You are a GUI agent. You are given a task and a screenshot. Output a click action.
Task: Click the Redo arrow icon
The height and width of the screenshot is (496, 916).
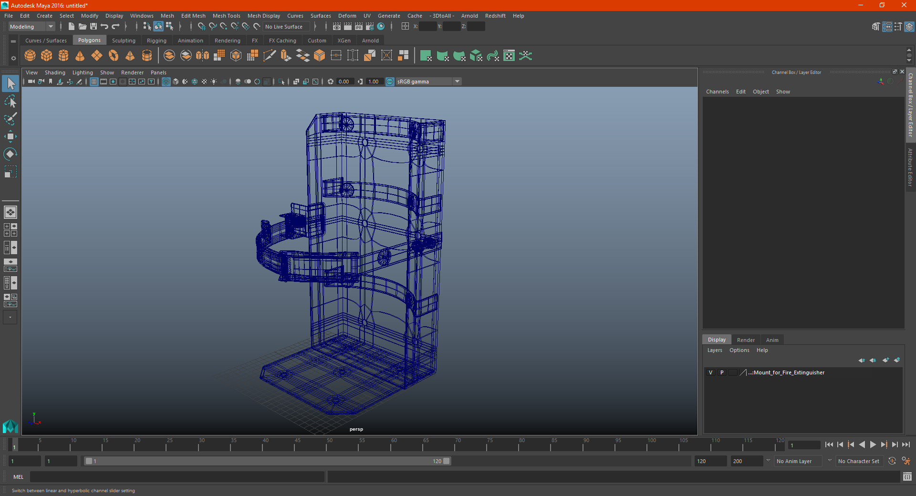click(115, 27)
